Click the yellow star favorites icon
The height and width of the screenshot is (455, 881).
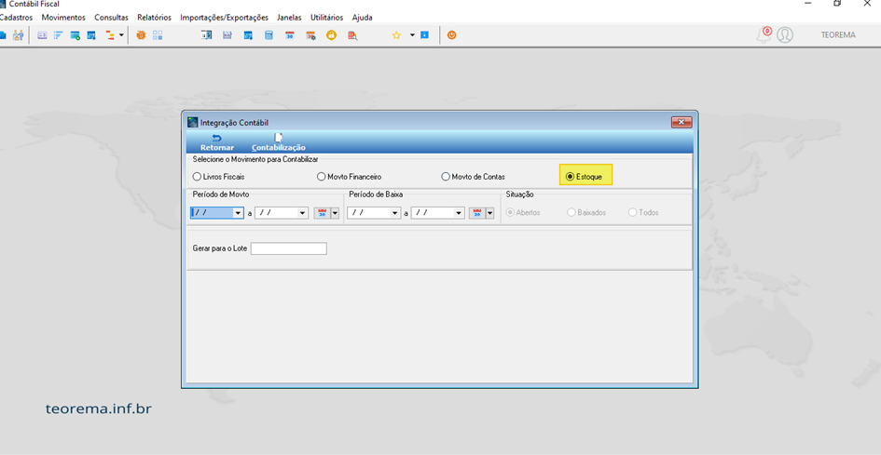pos(396,34)
